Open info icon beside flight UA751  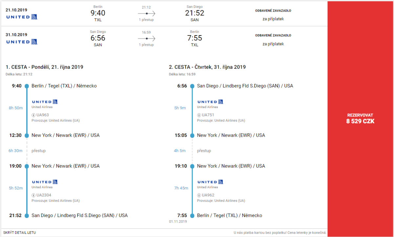[199, 115]
